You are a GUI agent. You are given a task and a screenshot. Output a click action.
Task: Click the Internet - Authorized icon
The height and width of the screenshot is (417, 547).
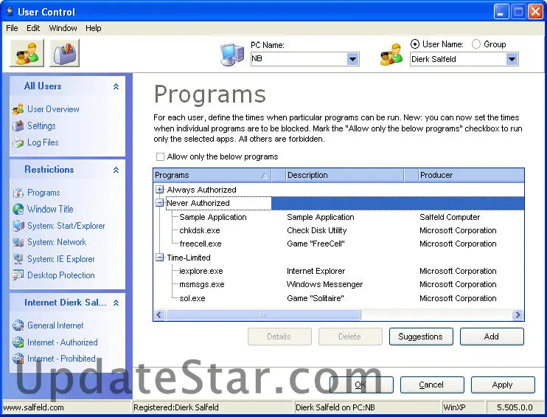(x=18, y=342)
